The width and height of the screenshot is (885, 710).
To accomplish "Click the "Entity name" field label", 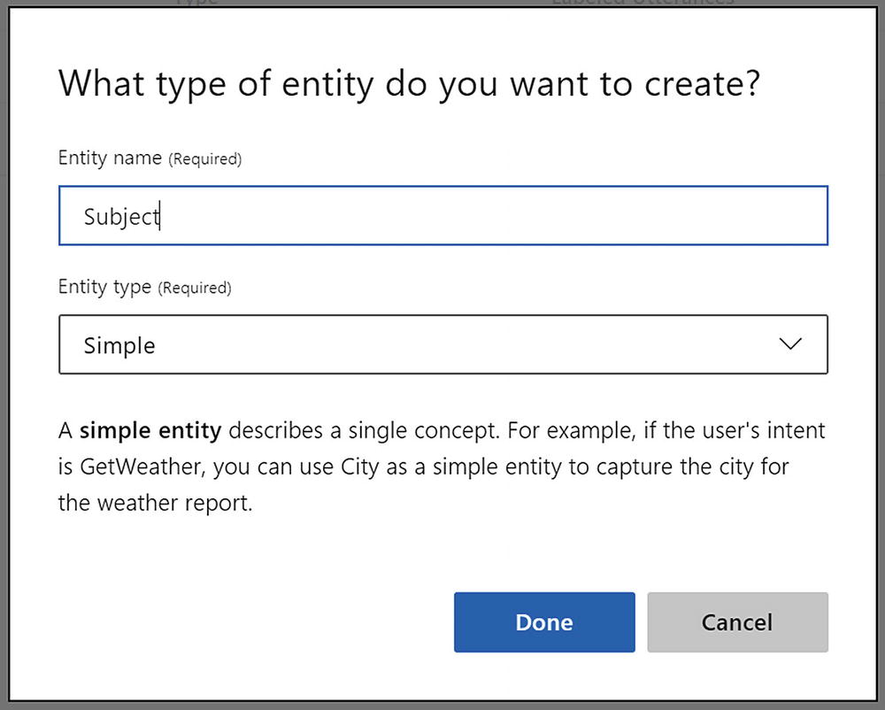I will [x=110, y=158].
